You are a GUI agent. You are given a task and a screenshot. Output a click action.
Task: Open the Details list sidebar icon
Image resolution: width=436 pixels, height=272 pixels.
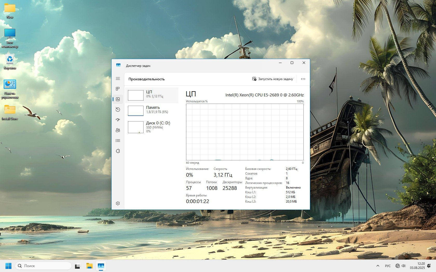coord(118,141)
